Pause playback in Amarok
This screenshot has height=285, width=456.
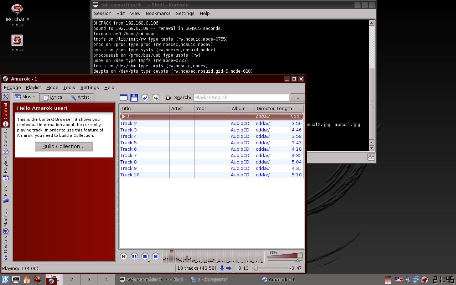[134, 256]
